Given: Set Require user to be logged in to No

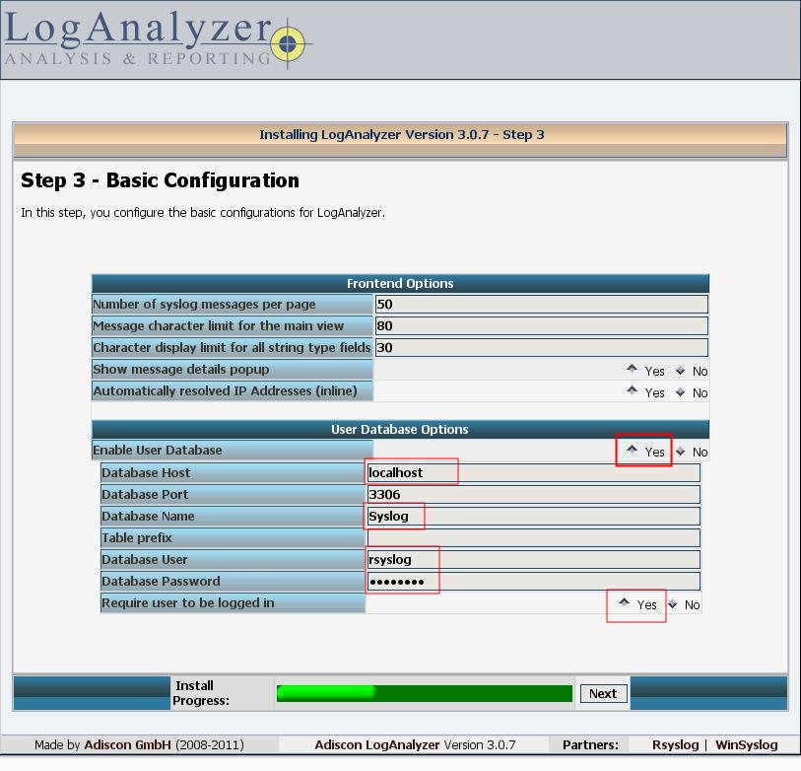Looking at the screenshot, I should (x=672, y=604).
